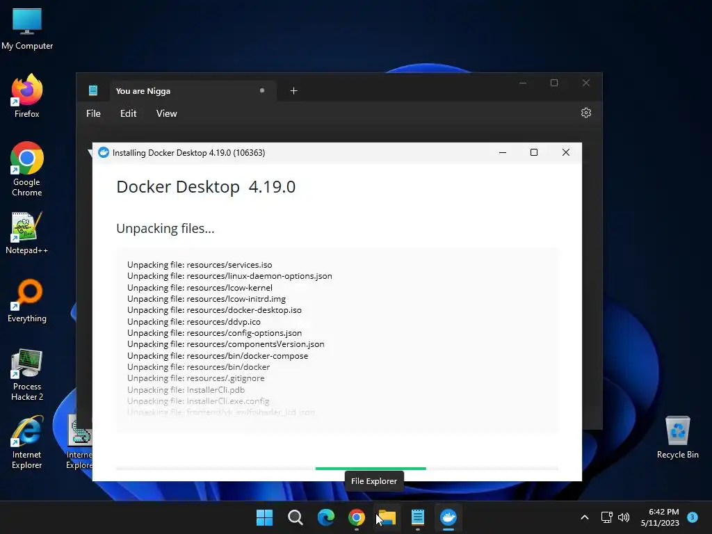Open the Notepad settings gear
Image resolution: width=712 pixels, height=534 pixels.
(585, 113)
